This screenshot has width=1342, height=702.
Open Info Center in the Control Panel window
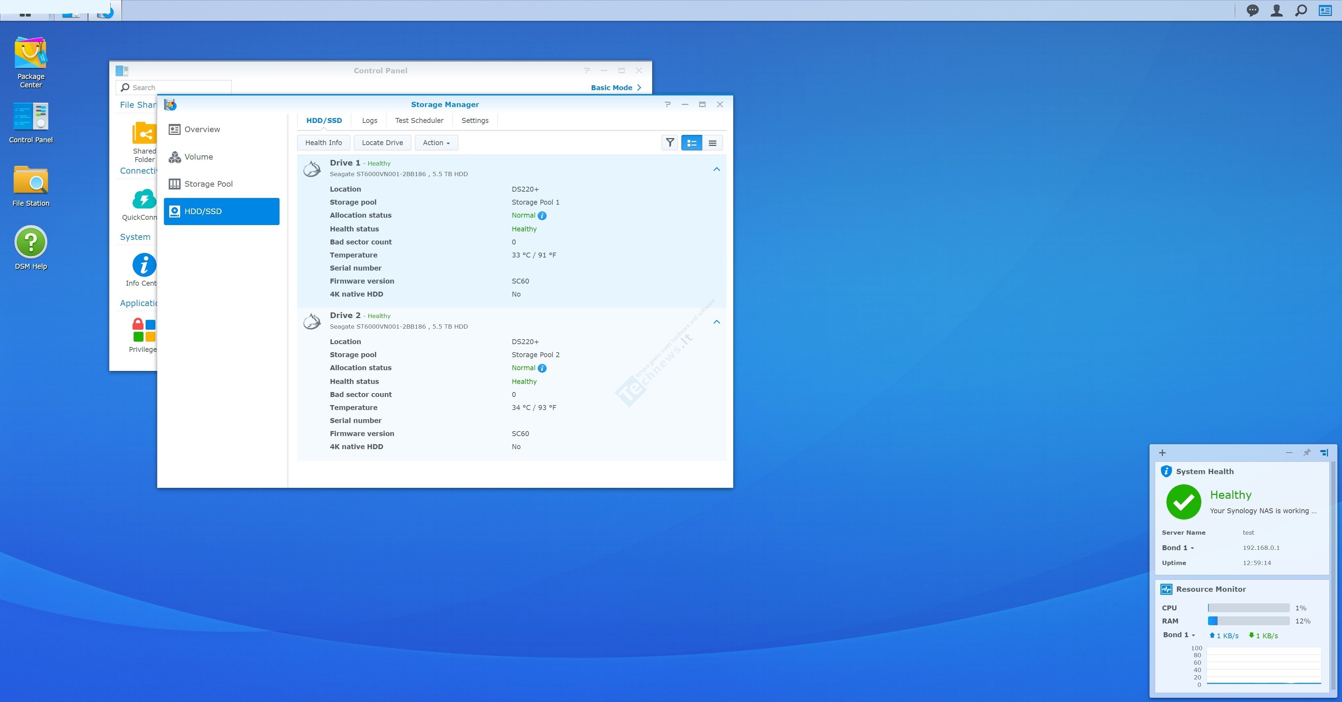pos(142,269)
